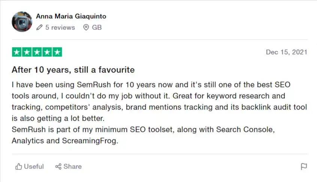Open reviewer name Anna Maria Giaquinto
The image size is (317, 182).
coord(71,16)
